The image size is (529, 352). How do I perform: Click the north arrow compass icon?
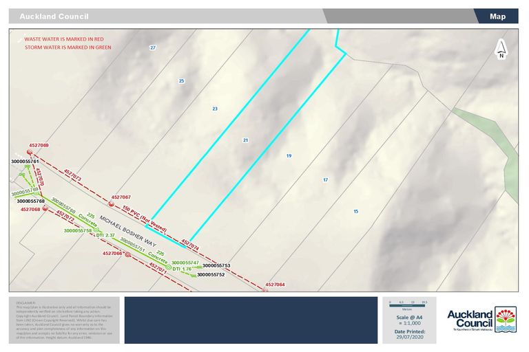tap(501, 49)
